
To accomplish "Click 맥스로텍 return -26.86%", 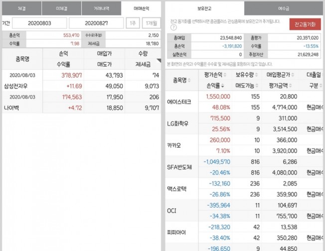I will (x=220, y=194).
